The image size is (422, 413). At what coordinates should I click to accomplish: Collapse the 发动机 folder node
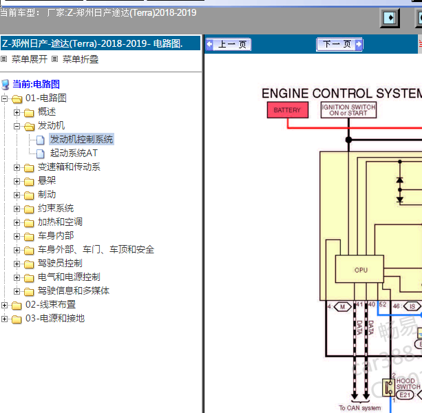click(17, 126)
